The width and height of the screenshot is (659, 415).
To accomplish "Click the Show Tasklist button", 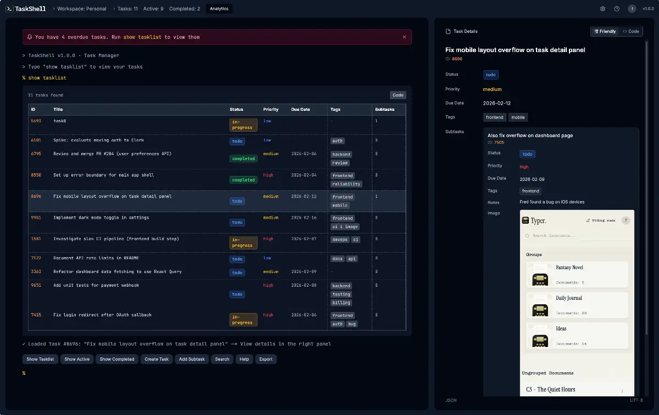I will tap(40, 359).
